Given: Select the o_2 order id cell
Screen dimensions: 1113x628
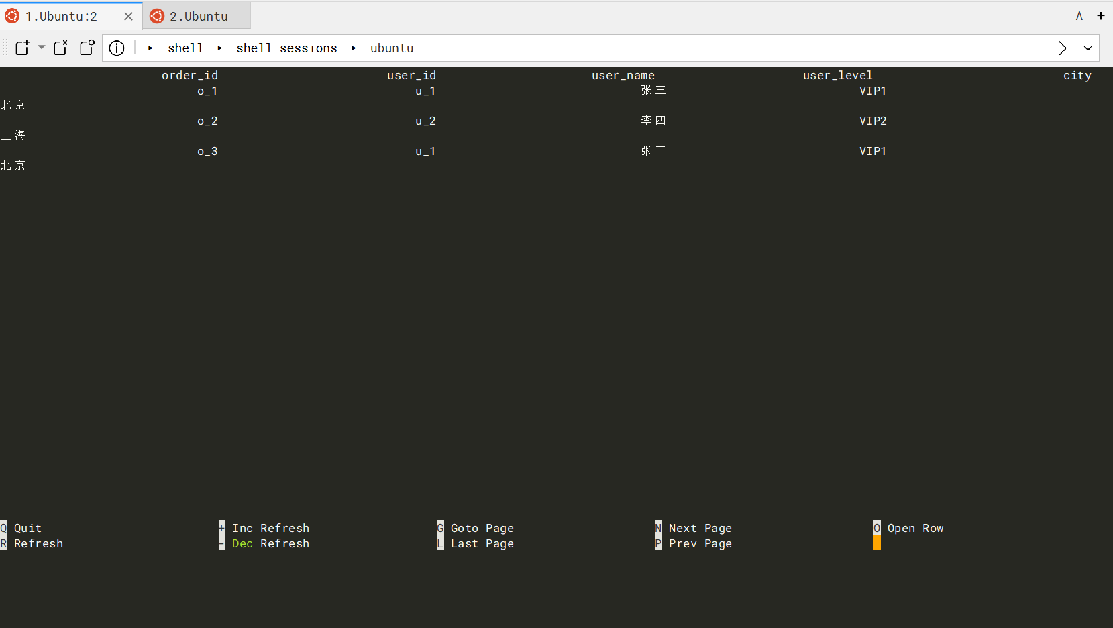Looking at the screenshot, I should coord(207,121).
